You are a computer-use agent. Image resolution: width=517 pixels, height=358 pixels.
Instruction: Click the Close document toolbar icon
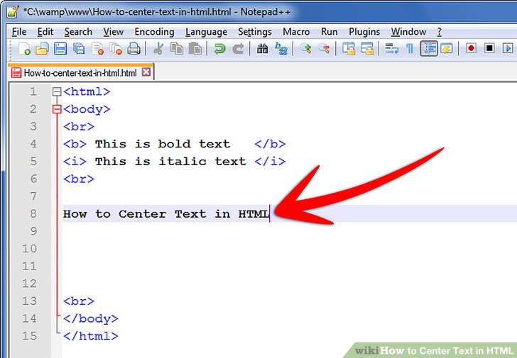(x=97, y=49)
